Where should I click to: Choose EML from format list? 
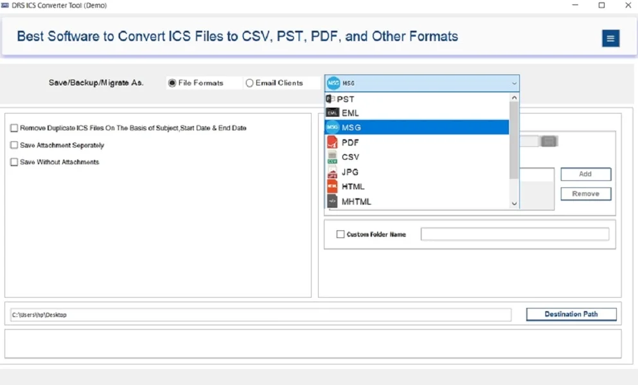pyautogui.click(x=416, y=113)
